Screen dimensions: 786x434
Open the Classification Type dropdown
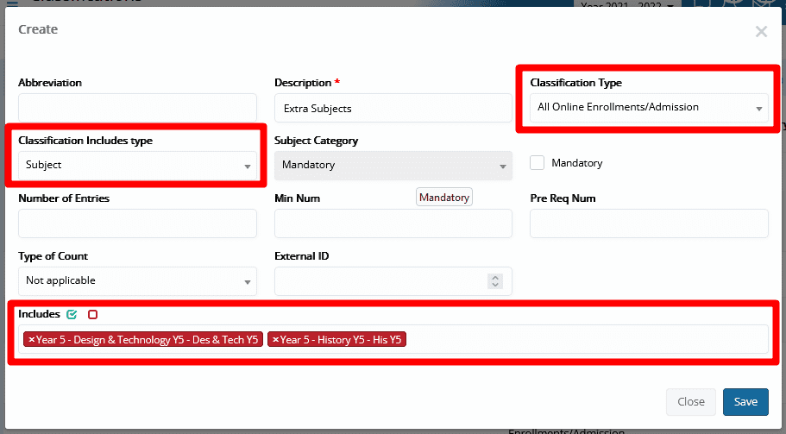[x=649, y=107]
